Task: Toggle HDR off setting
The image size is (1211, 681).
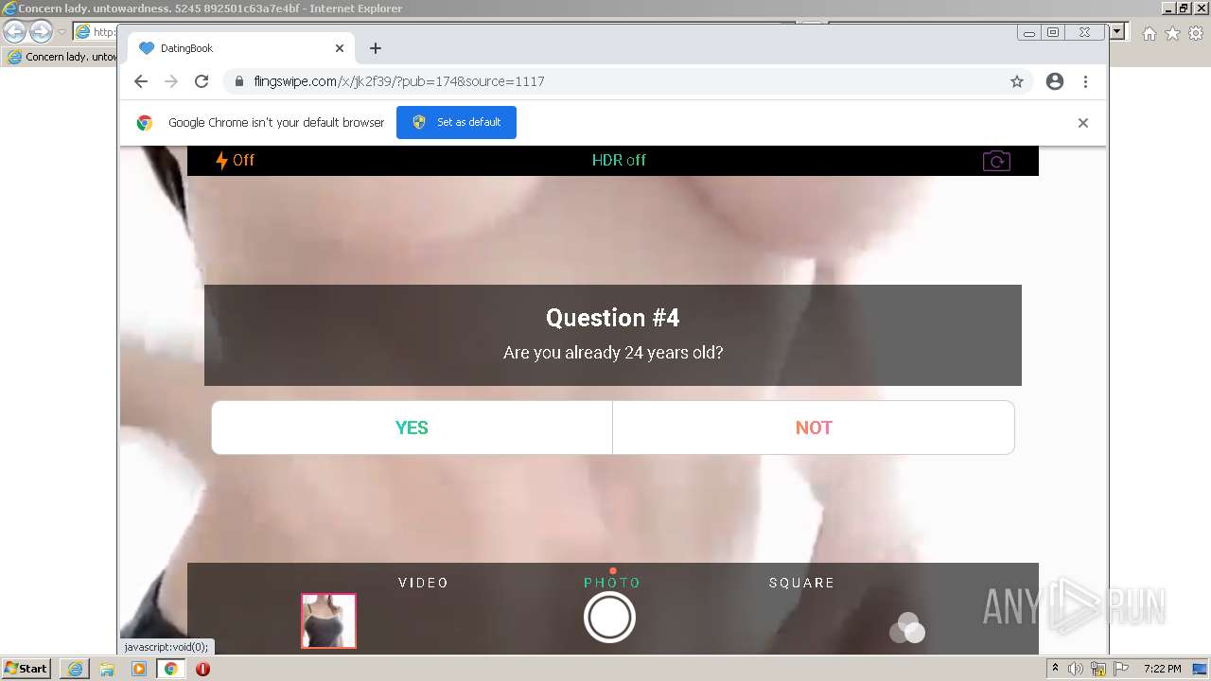Action: click(x=619, y=160)
